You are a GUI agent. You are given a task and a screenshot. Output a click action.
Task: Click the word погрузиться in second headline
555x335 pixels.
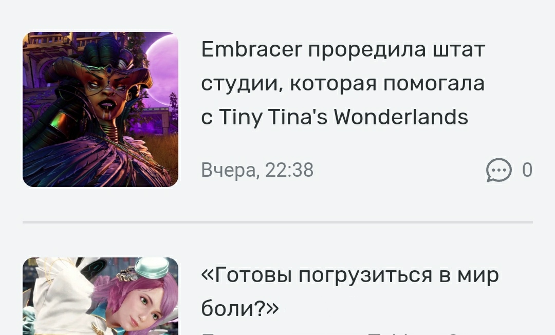(365, 276)
